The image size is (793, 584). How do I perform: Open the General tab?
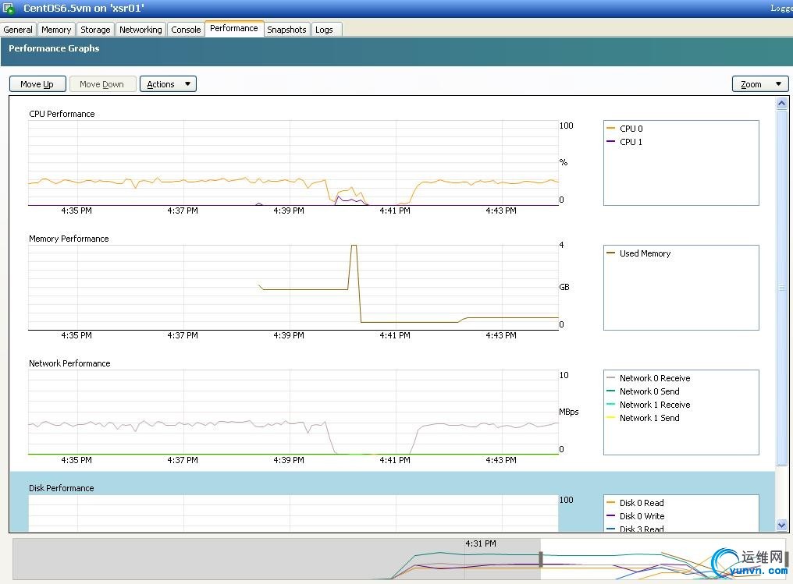coord(18,30)
